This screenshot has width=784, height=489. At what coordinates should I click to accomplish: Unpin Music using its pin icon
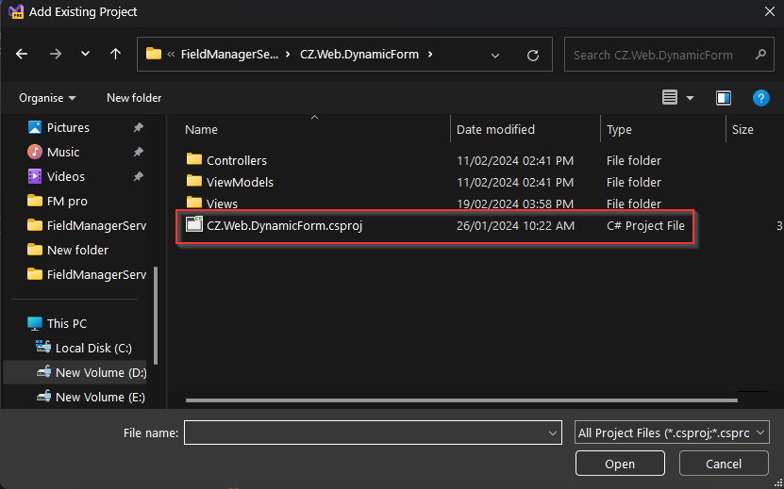tap(138, 152)
